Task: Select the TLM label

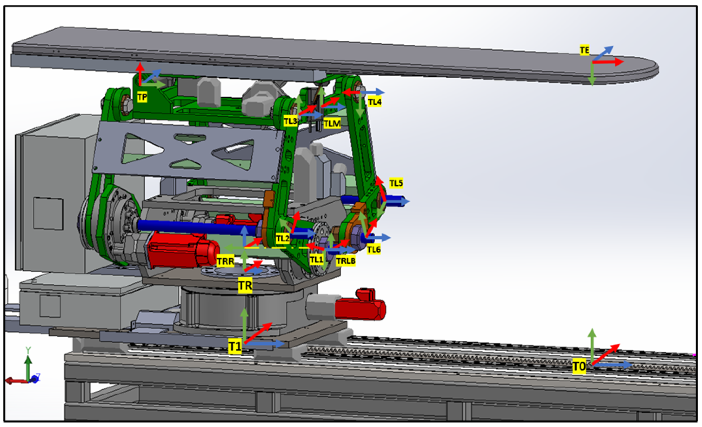Action: 332,124
